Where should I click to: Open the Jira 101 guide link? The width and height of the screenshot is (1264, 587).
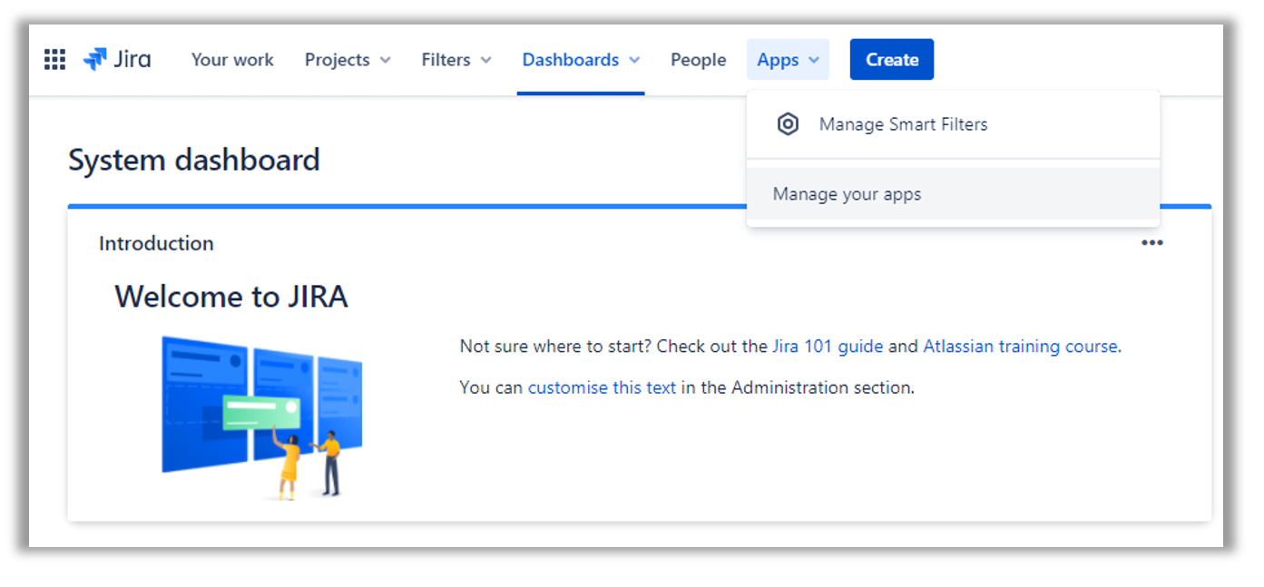click(x=828, y=347)
